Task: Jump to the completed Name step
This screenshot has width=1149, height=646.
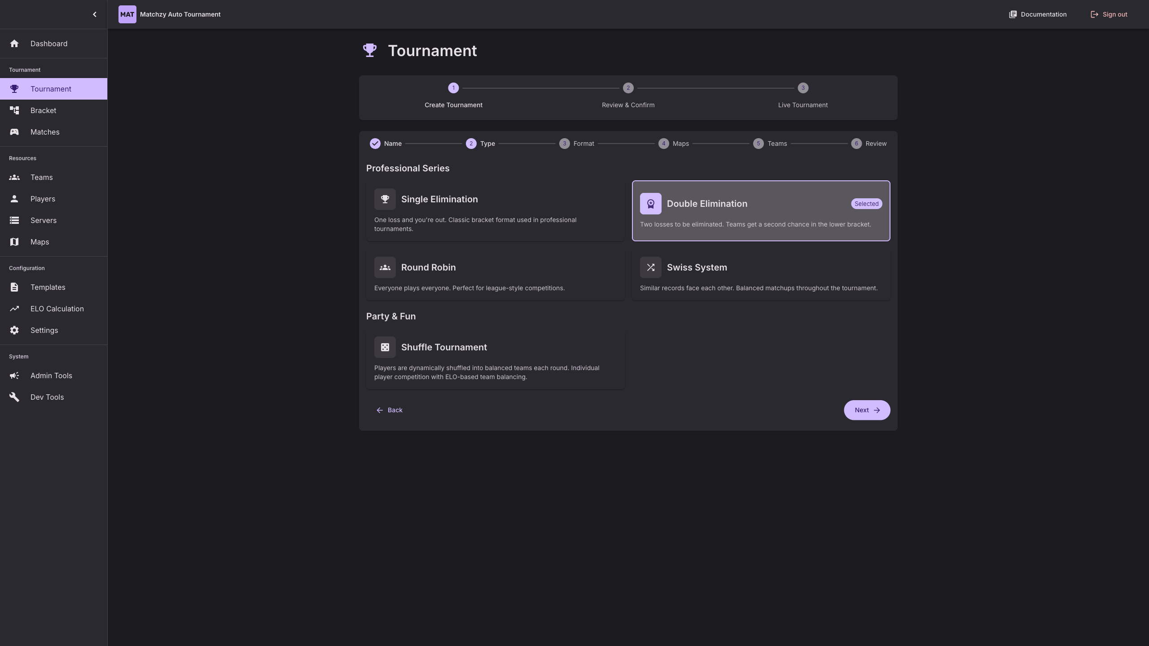Action: click(386, 144)
